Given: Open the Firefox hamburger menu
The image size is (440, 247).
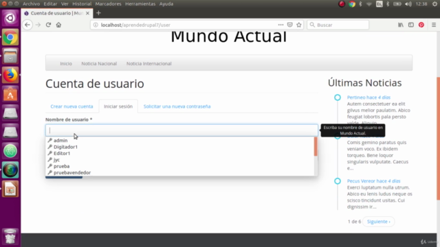Looking at the screenshot, I should point(434,25).
